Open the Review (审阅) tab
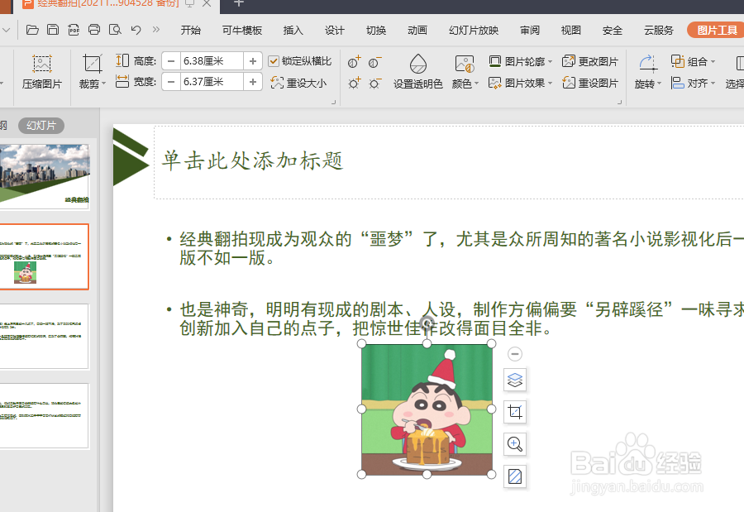 530,30
